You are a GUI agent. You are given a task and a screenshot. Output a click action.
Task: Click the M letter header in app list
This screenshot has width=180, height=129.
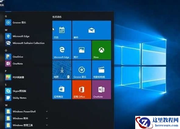coord(6,30)
